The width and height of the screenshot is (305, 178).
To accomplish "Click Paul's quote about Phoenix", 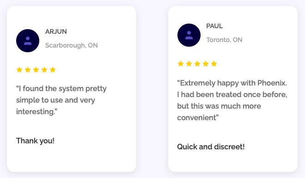I will [x=232, y=100].
